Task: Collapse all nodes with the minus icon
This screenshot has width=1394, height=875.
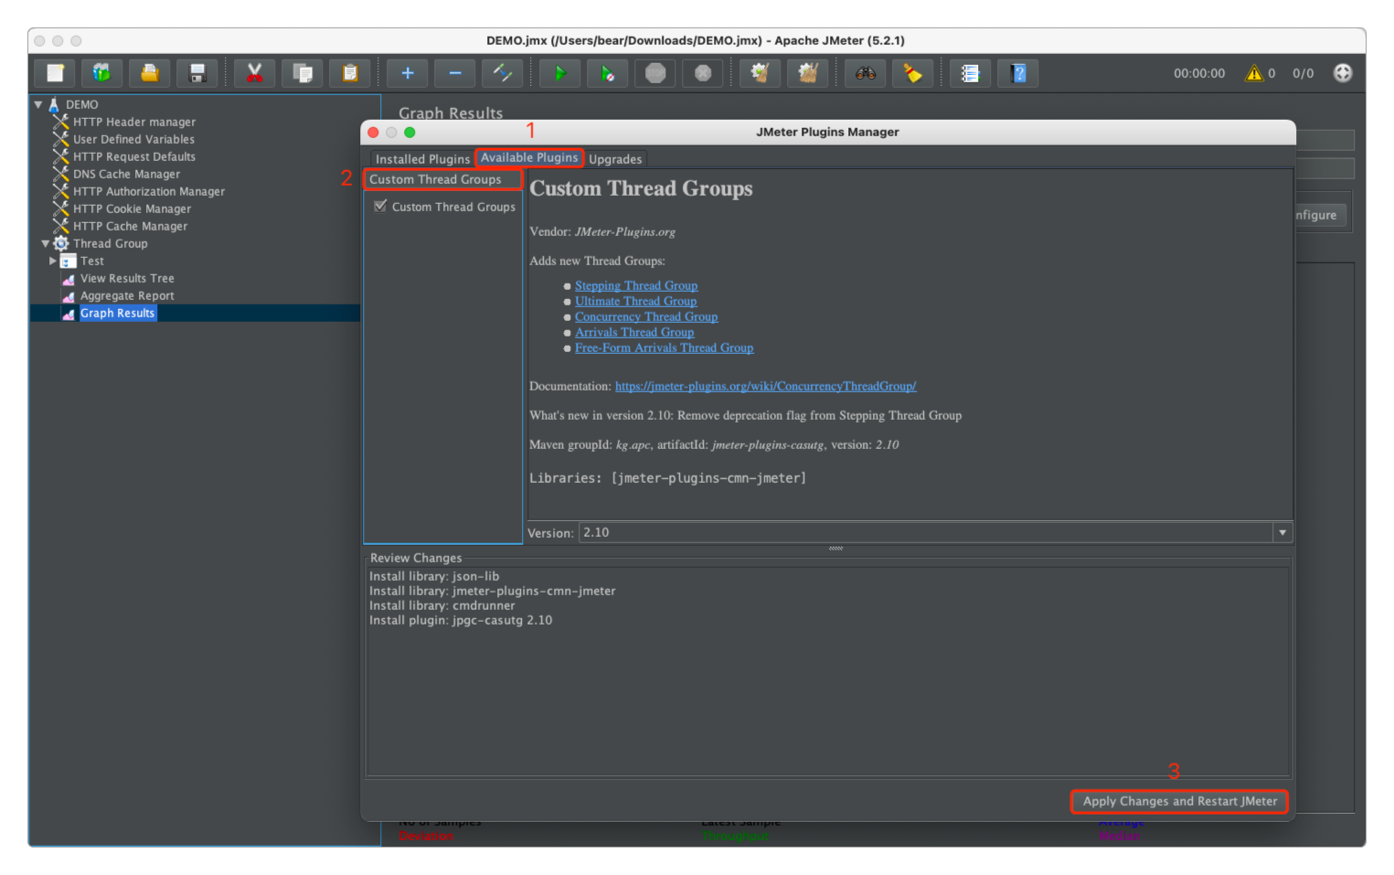Action: pos(455,73)
